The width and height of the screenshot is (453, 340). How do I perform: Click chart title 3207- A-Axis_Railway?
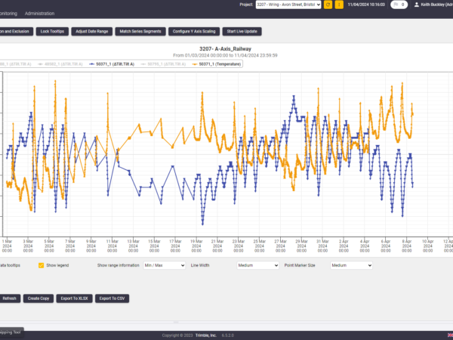pyautogui.click(x=225, y=49)
